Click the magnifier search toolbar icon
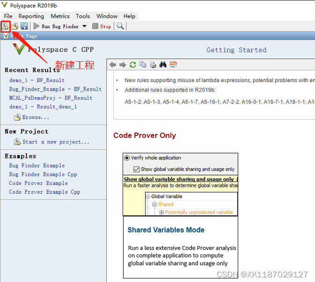Image resolution: width=315 pixels, height=282 pixels. (120, 26)
